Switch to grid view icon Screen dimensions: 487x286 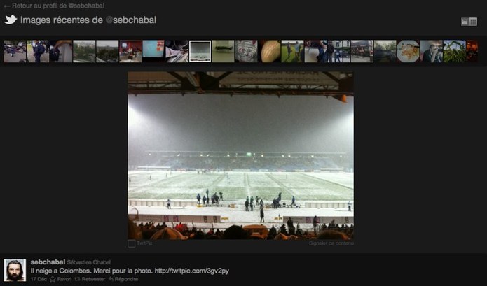coord(473,22)
